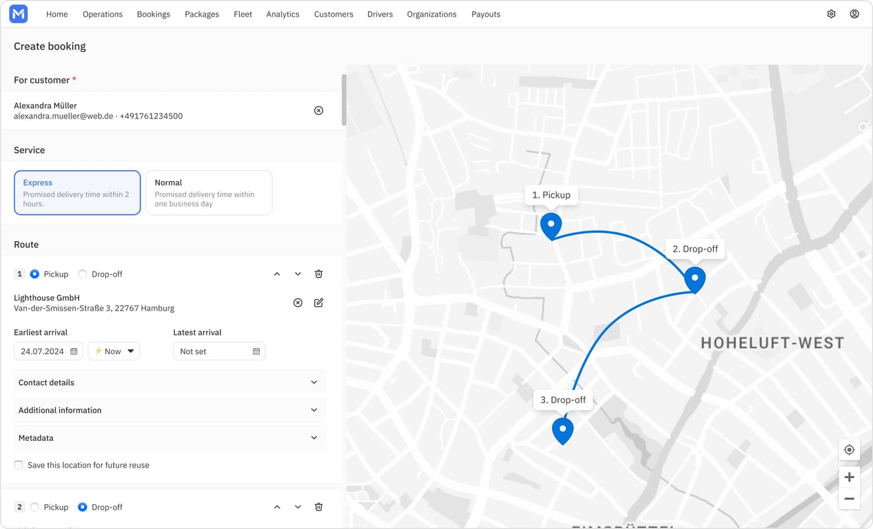Click the HOHELUFT-WEST map district label
Image resolution: width=873 pixels, height=529 pixels.
coord(772,343)
